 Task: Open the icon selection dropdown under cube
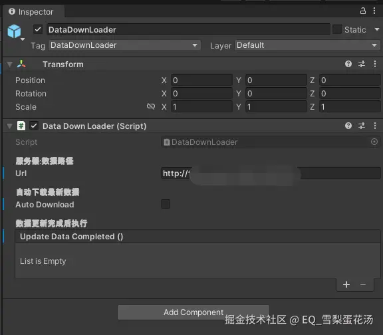[x=23, y=39]
